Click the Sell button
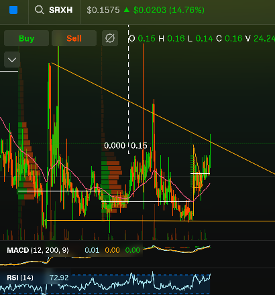The image size is (275, 295). tap(74, 38)
